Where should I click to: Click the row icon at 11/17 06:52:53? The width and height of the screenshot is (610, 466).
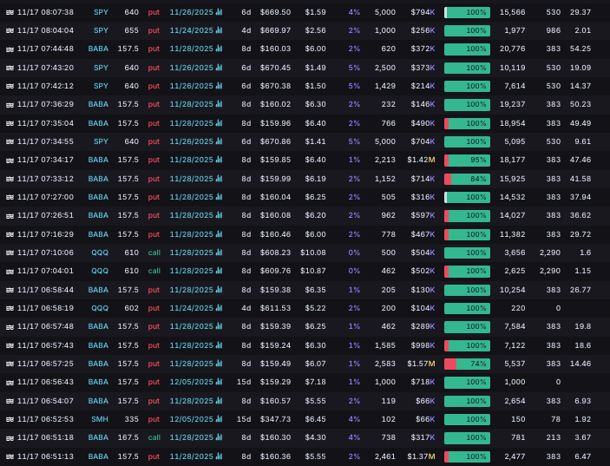(x=10, y=419)
